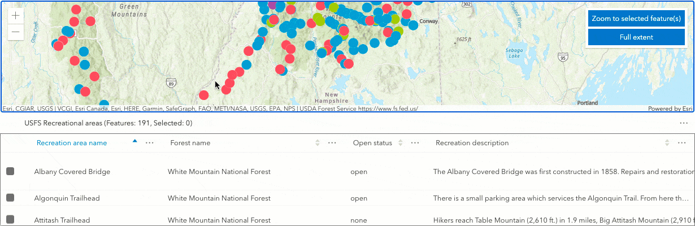Viewport: 695px width, 226px height.
Task: Click the Portland label on the map
Action: (x=587, y=103)
